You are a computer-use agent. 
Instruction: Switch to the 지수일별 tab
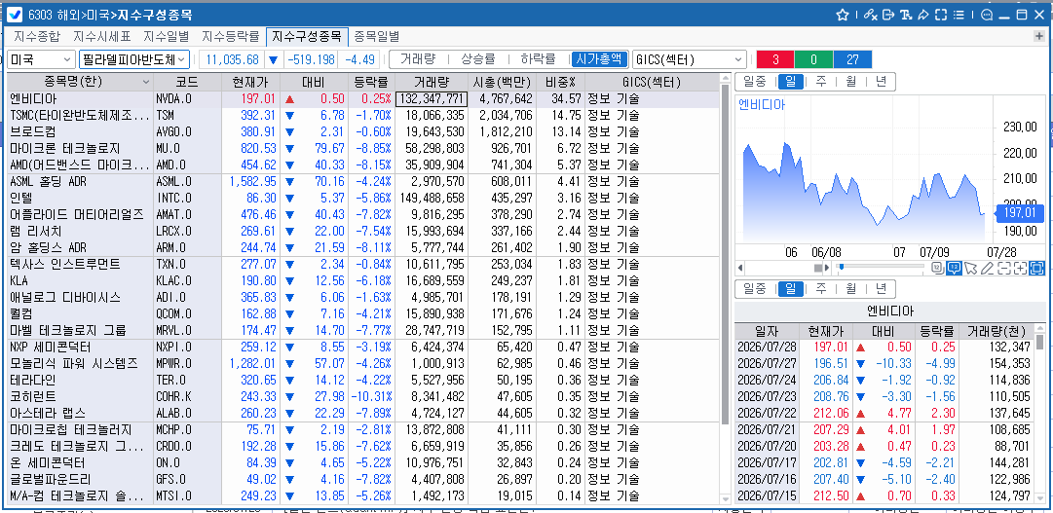coord(167,36)
